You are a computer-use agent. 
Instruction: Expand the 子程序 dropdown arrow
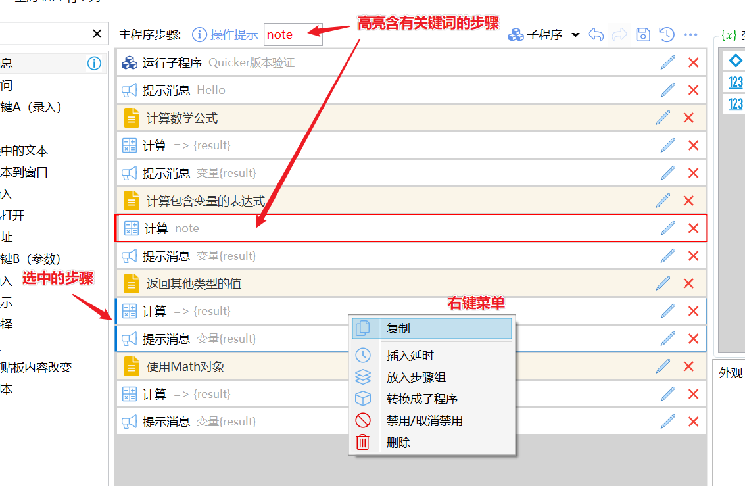coord(575,35)
